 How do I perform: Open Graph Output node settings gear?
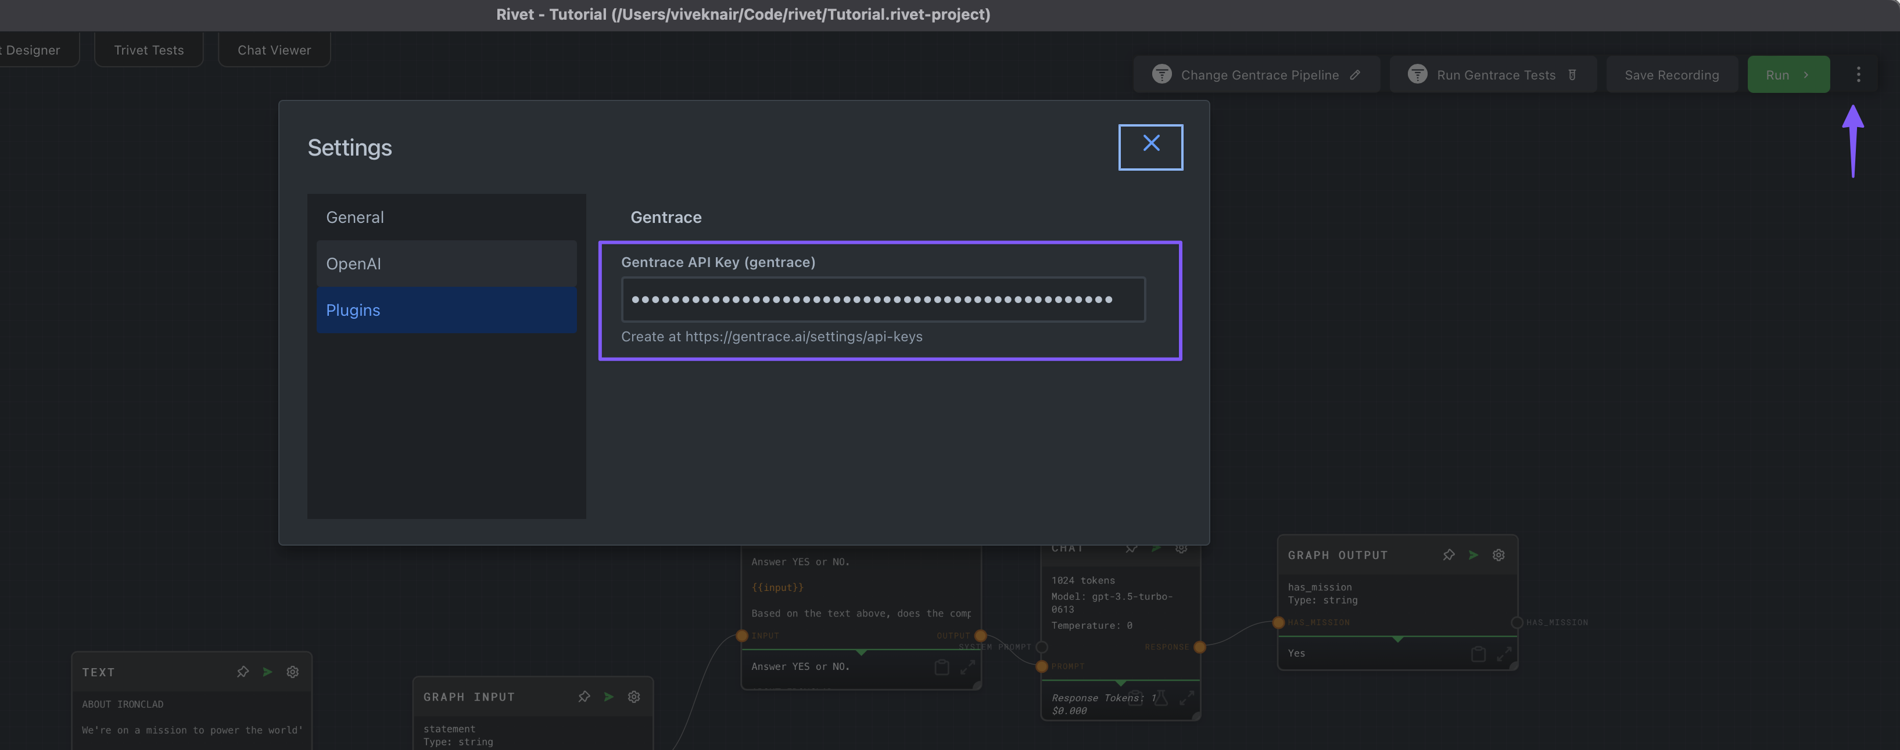[x=1499, y=555]
